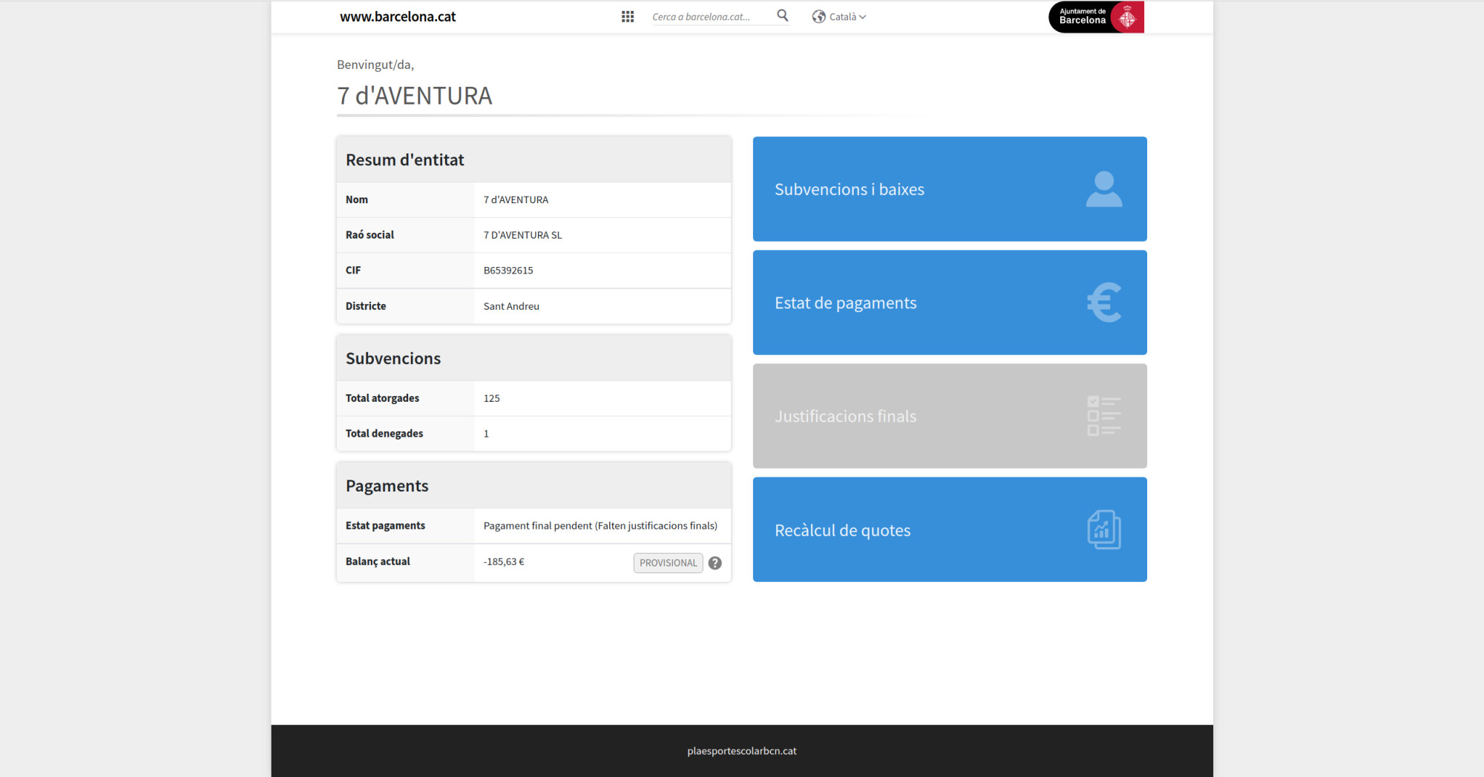Open the apps grid icon
This screenshot has width=1484, height=777.
627,16
